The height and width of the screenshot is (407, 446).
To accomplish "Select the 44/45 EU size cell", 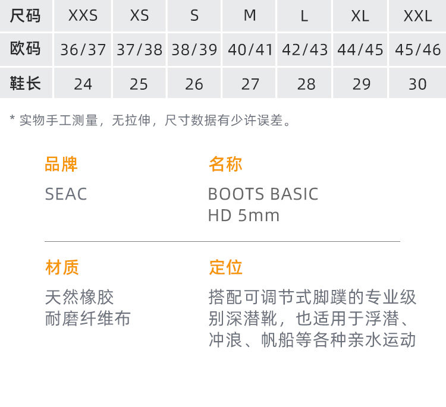I will (360, 50).
